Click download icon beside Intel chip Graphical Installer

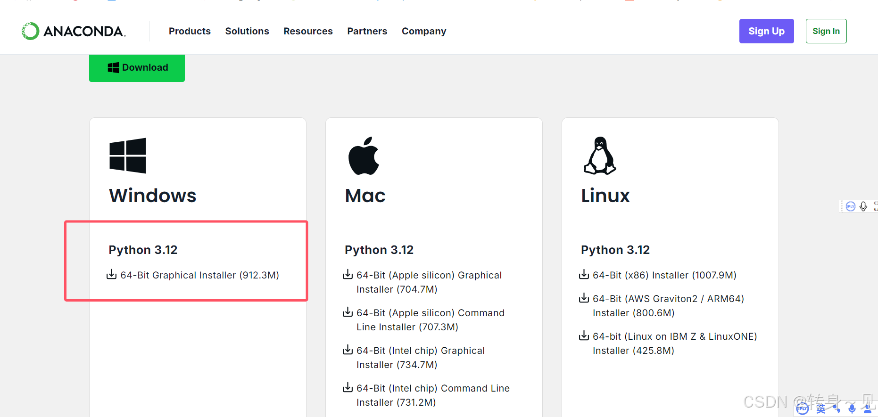coord(348,350)
